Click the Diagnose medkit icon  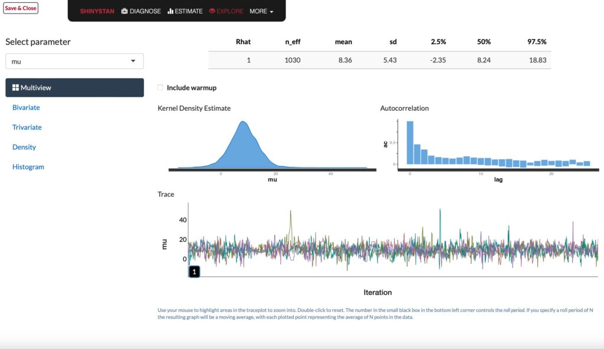point(124,11)
